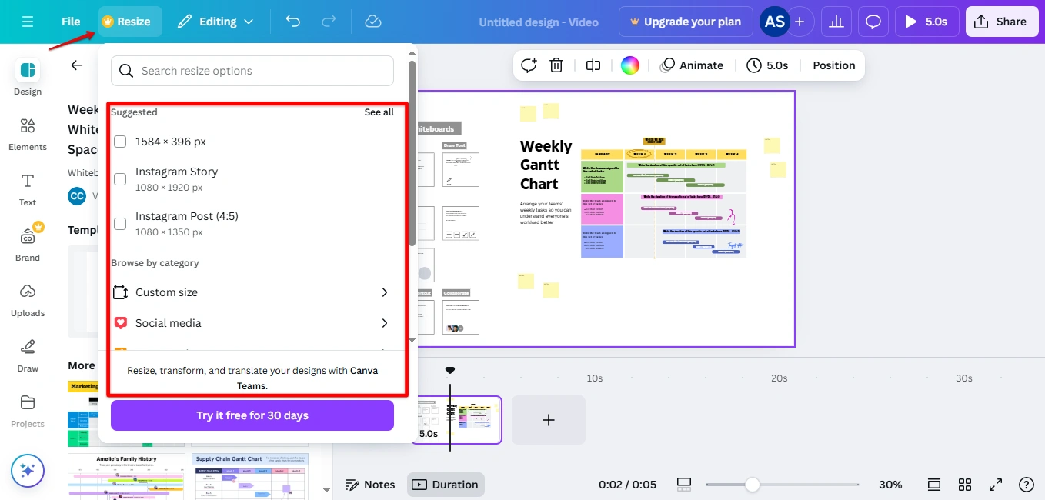Open the rainbow color picker swatch
Screen dimensions: 1045x500
[630, 65]
